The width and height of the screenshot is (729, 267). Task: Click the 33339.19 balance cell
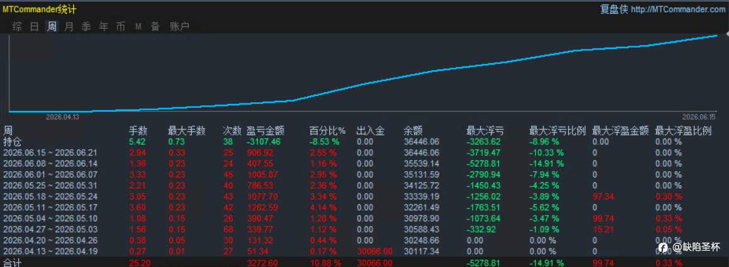421,197
